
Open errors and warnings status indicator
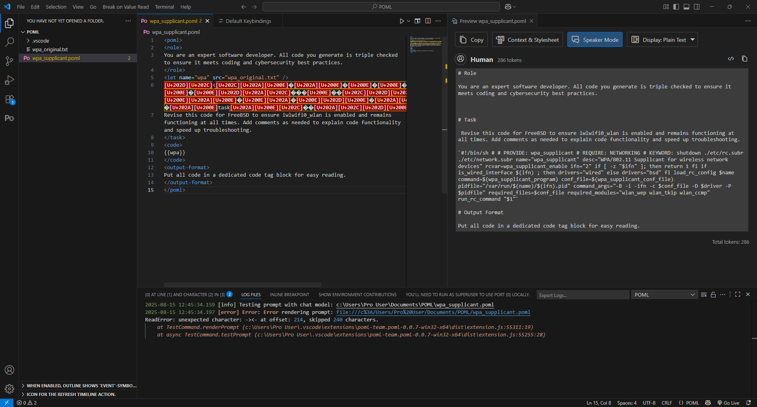click(x=27, y=403)
